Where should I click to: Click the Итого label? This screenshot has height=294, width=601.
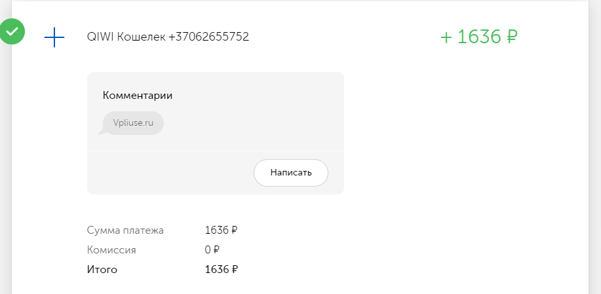coord(102,270)
